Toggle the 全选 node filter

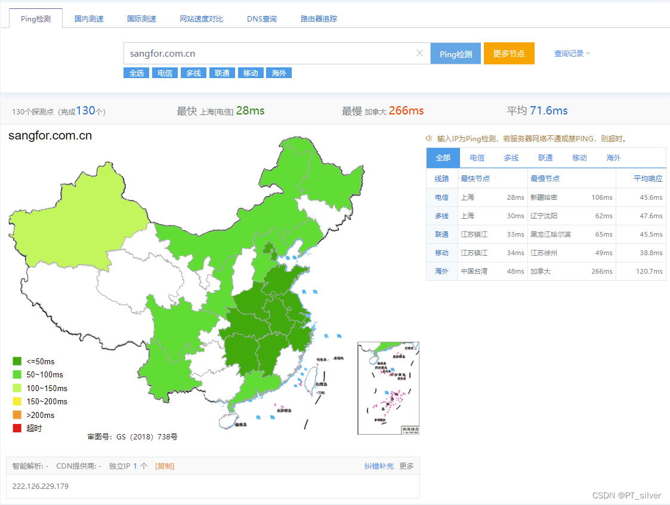136,73
